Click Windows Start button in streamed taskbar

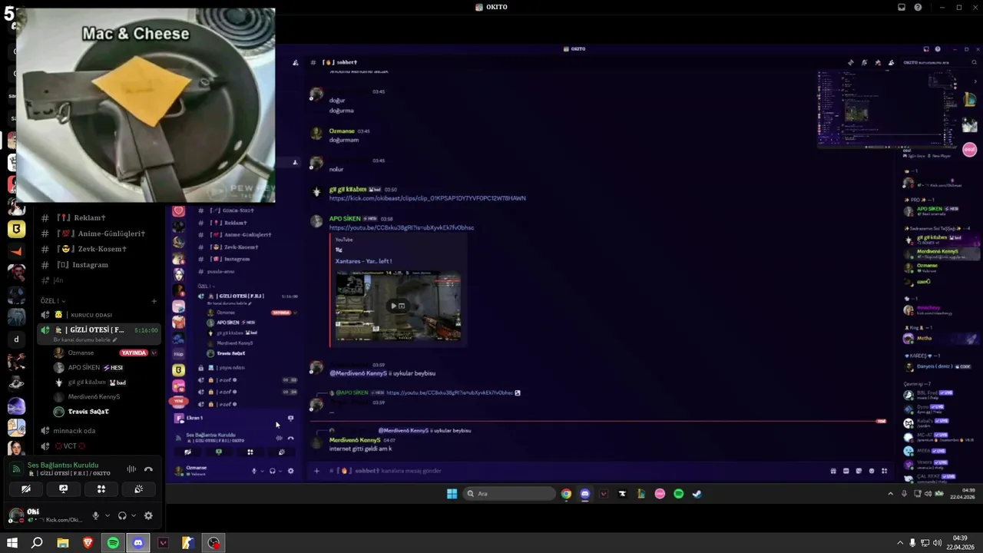[452, 494]
